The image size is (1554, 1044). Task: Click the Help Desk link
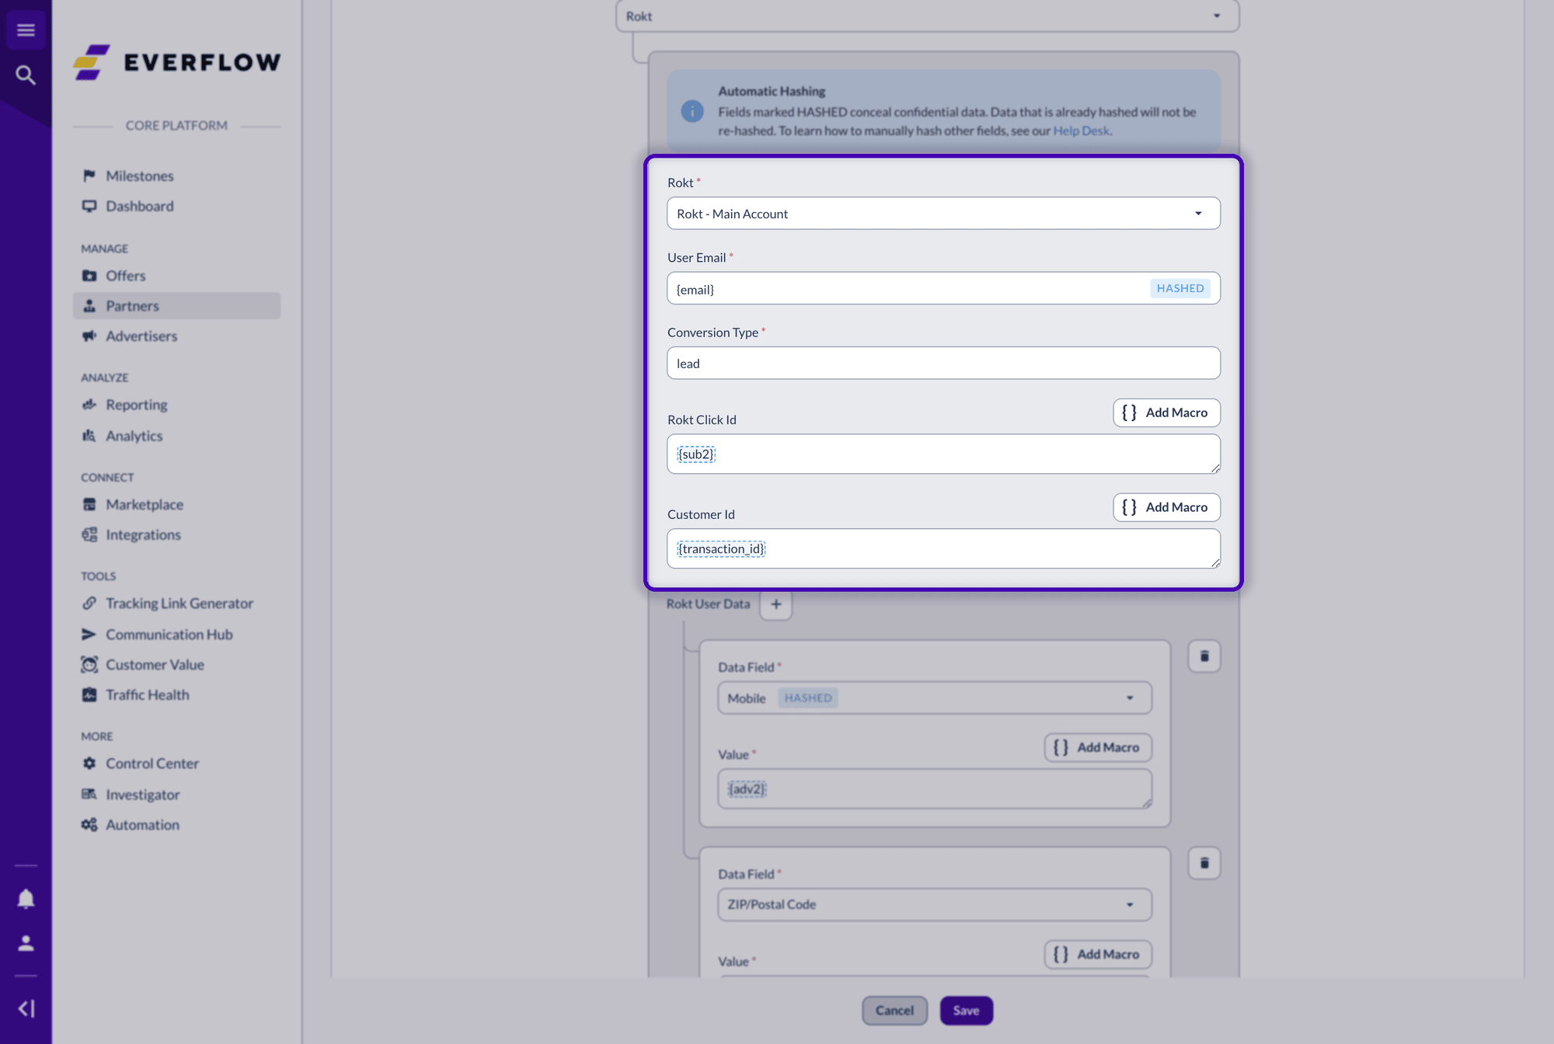click(x=1081, y=130)
